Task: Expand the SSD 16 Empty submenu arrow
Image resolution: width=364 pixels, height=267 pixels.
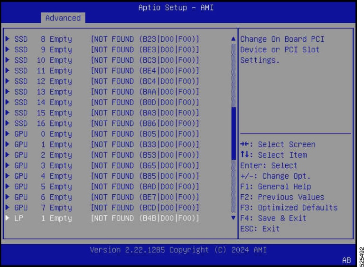Action: click(8, 123)
